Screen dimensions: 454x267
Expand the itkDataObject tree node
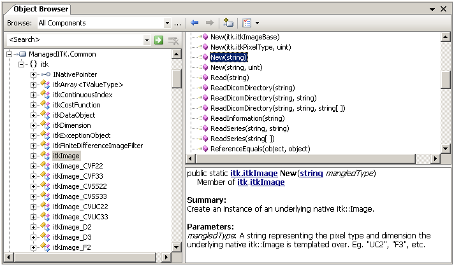coord(33,115)
